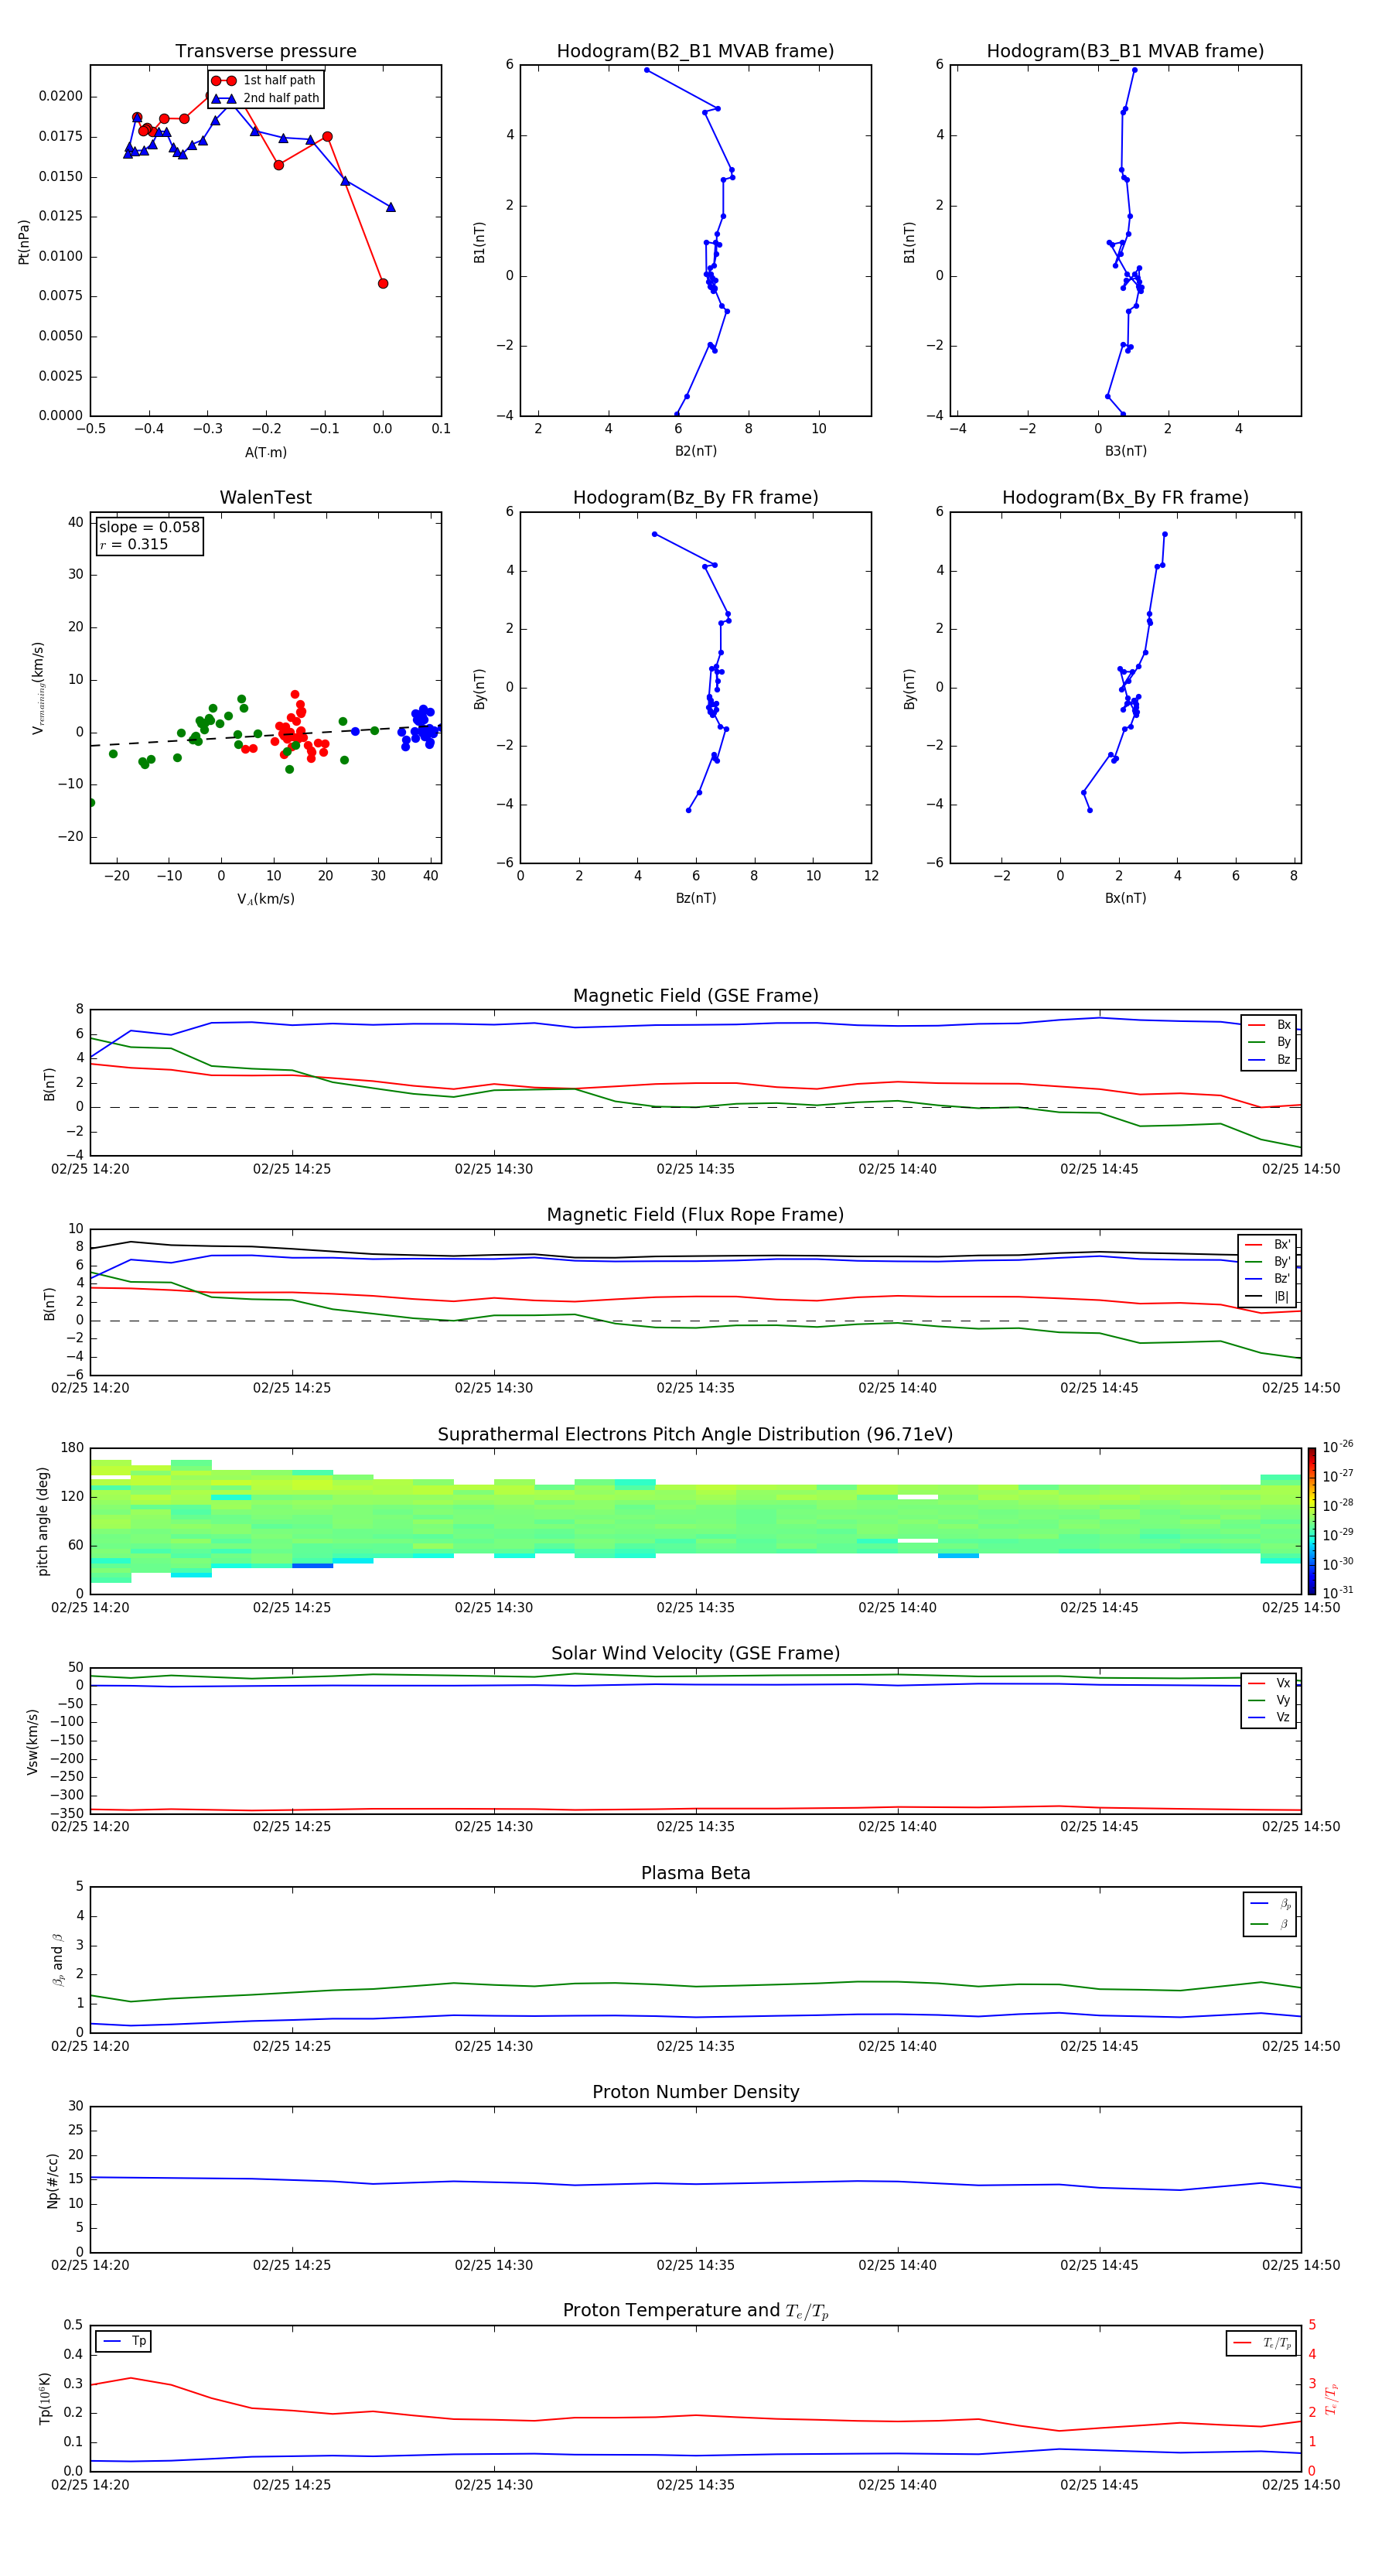This screenshot has height=2553, width=1392.
Task: Click the 'Bx(nT)' x-axis label
Action: tap(1125, 898)
